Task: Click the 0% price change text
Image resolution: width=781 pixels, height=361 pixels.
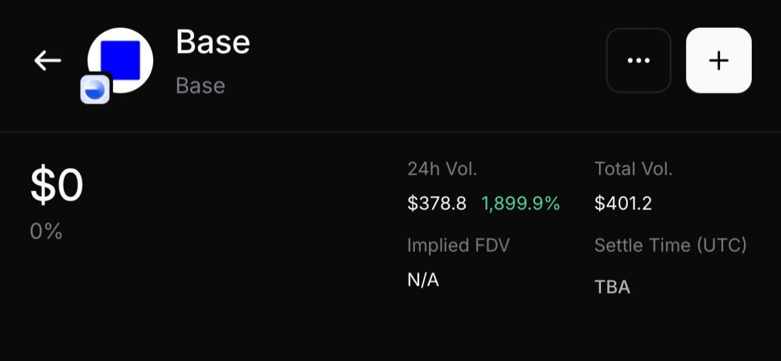Action: click(46, 231)
